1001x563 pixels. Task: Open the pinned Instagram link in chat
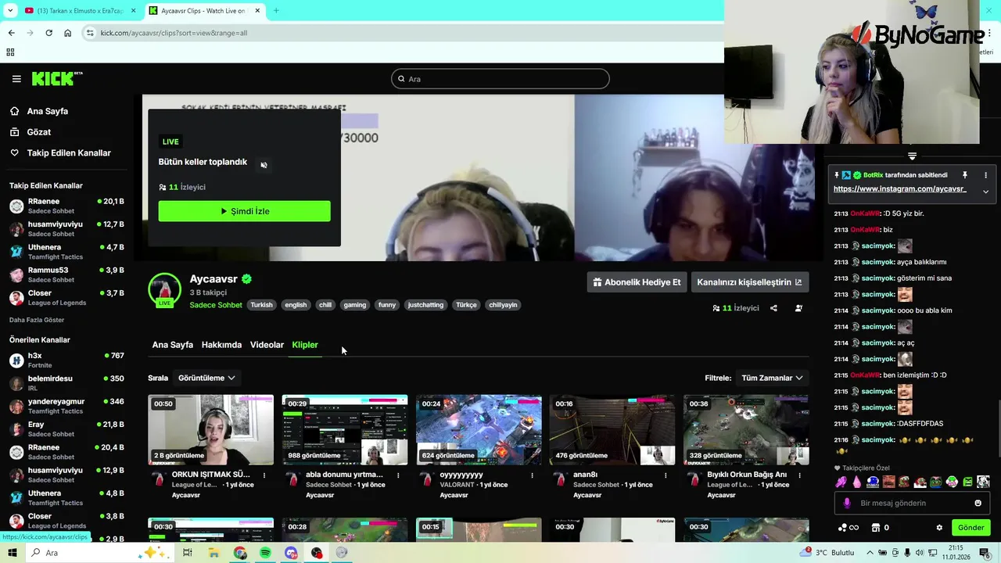899,189
